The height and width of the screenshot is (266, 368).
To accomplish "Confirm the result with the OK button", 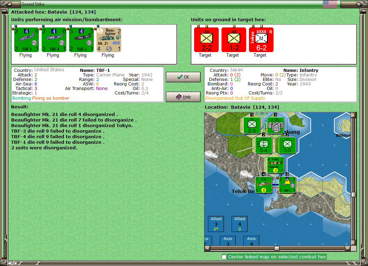I will [183, 77].
